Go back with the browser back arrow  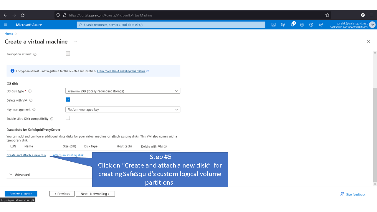6,15
